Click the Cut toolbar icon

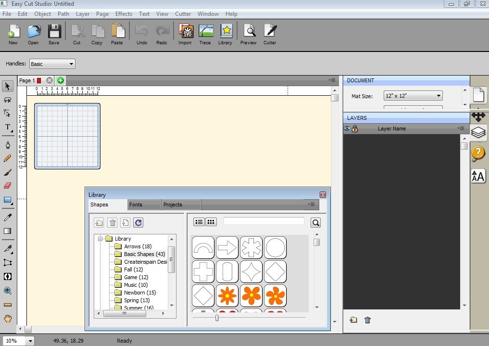click(77, 34)
